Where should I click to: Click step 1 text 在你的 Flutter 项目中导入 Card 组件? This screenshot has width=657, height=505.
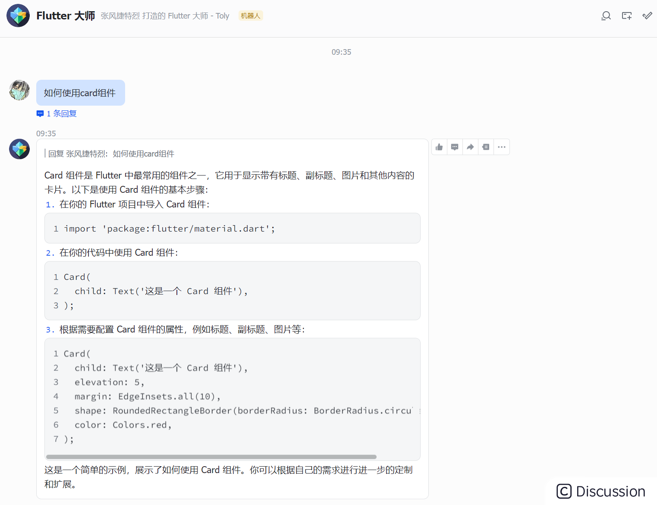pyautogui.click(x=134, y=204)
